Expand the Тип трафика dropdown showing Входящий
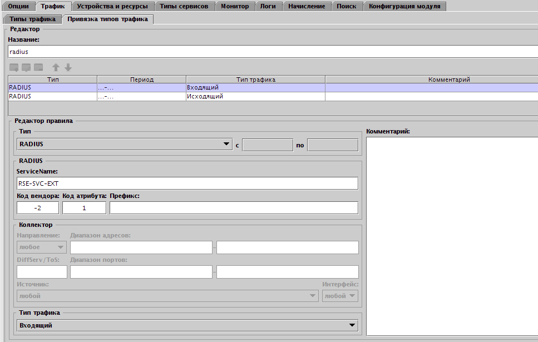The width and height of the screenshot is (538, 342). click(x=187, y=325)
